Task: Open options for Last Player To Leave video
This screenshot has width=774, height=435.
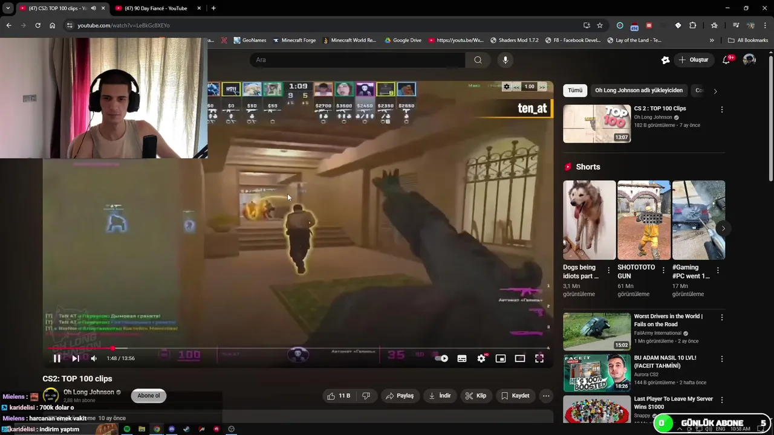Action: tap(721, 400)
